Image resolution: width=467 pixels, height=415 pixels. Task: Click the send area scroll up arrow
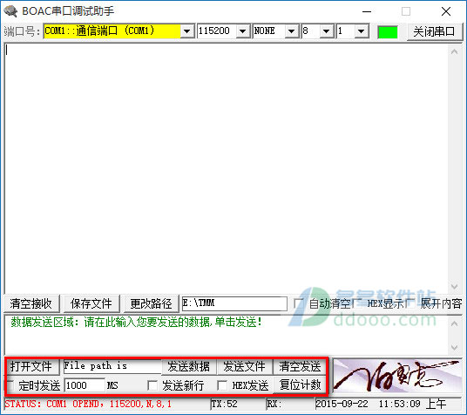454,323
